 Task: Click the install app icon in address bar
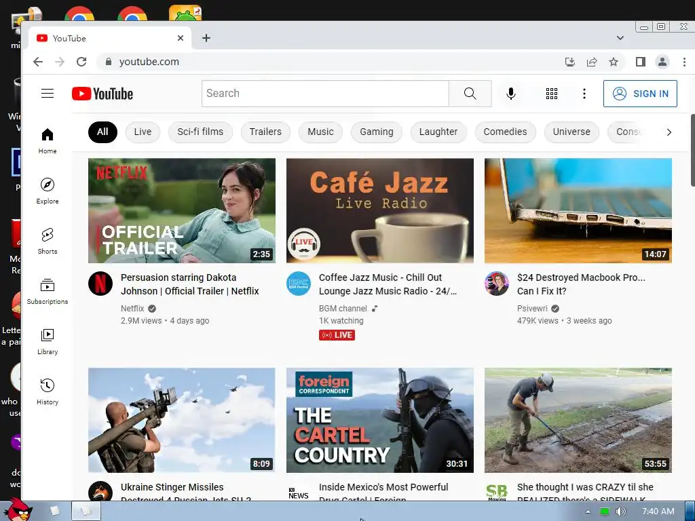[570, 62]
